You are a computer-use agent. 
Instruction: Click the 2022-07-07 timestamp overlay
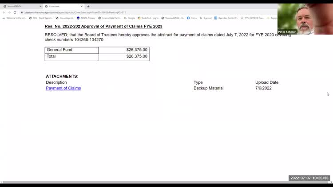pyautogui.click(x=309, y=178)
